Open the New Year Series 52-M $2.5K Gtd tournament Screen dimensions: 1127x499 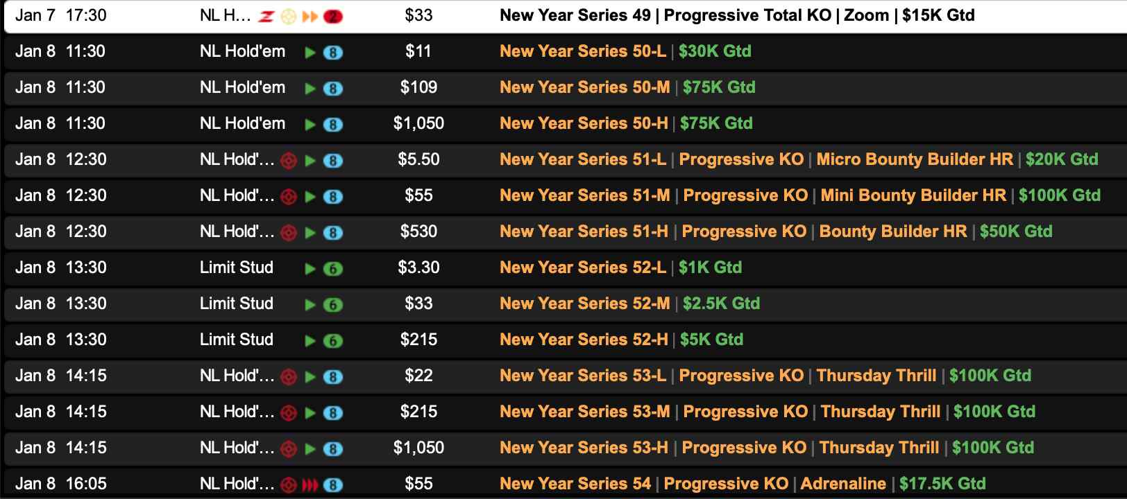tap(629, 304)
